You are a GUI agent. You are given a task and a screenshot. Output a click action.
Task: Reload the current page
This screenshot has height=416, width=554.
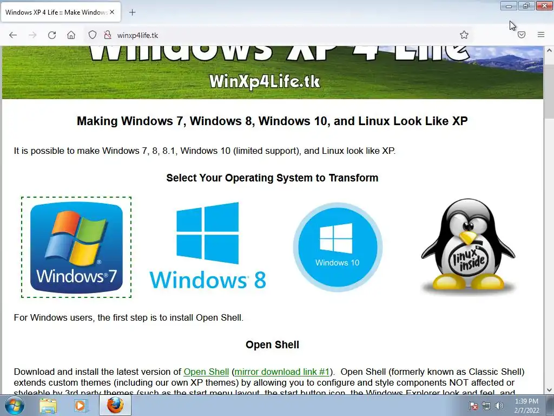[x=52, y=35]
